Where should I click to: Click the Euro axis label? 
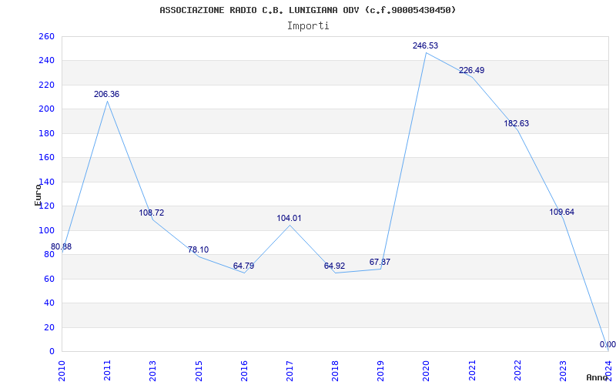coord(38,195)
